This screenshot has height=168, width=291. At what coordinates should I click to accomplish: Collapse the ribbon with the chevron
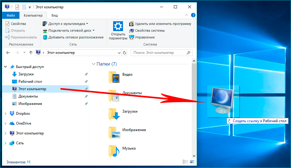pyautogui.click(x=186, y=15)
